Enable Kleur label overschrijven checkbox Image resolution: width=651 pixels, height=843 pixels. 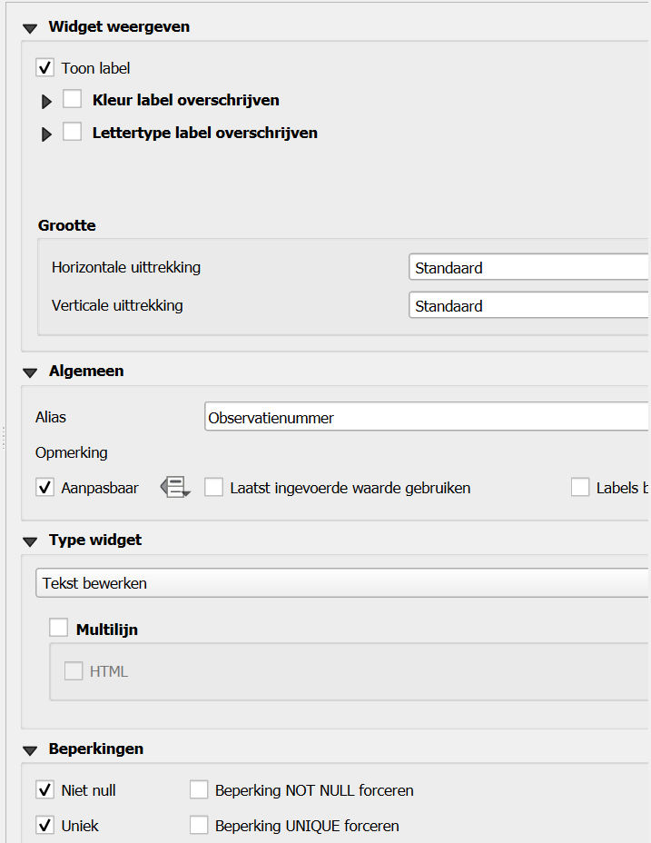point(73,100)
